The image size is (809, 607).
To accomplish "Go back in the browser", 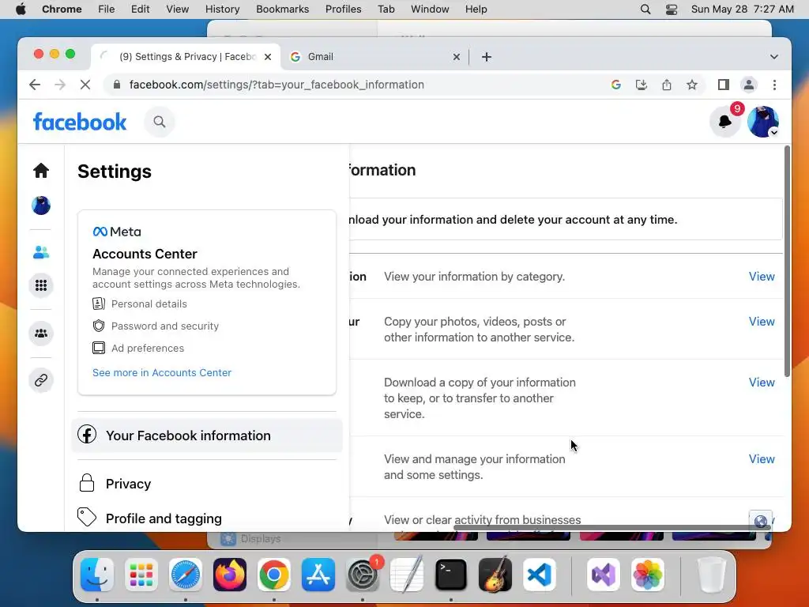I will tap(35, 85).
